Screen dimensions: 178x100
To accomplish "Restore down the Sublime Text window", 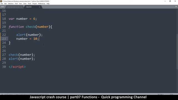I will point(170,1).
